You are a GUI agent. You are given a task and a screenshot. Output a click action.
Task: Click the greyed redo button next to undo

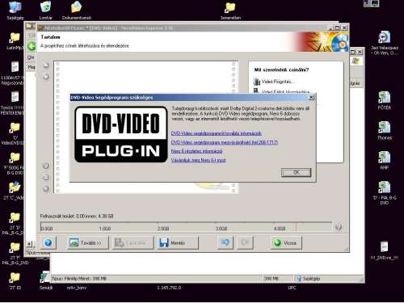click(x=245, y=242)
